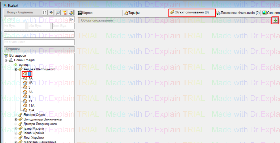The image size is (280, 143).
Task: Open the street dropdown in search panel
Action: click(x=72, y=19)
